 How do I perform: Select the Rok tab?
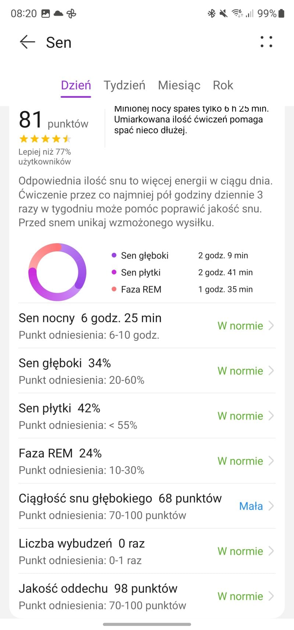pyautogui.click(x=223, y=85)
